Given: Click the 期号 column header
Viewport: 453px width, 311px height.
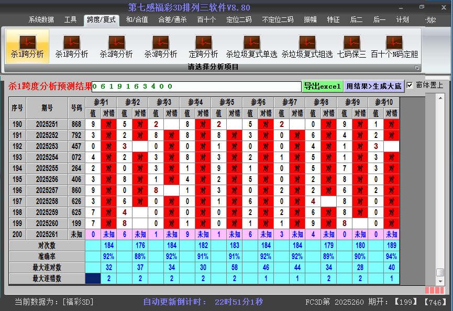Looking at the screenshot, I should [x=47, y=108].
